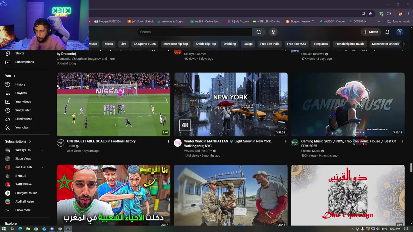Expand Subscriptions section heading

(18, 141)
